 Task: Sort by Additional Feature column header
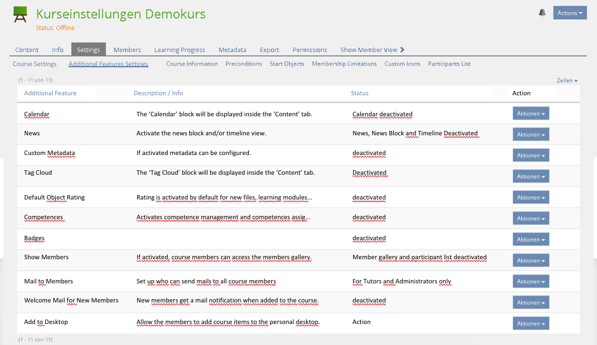point(50,93)
